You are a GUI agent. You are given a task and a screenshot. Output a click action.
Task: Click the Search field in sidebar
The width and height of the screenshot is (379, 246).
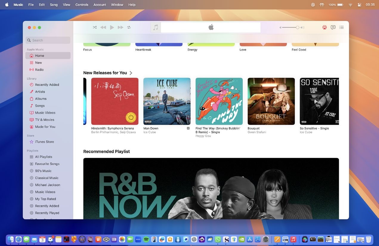click(x=48, y=40)
